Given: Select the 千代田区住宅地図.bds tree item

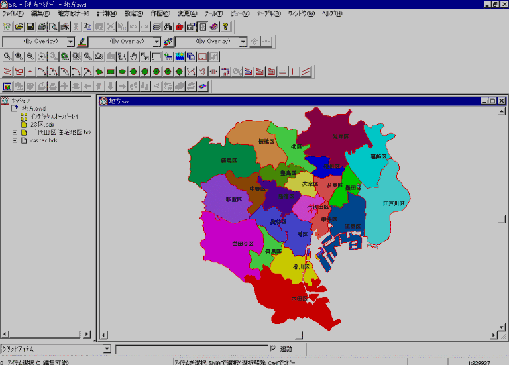Looking at the screenshot, I should pos(60,132).
